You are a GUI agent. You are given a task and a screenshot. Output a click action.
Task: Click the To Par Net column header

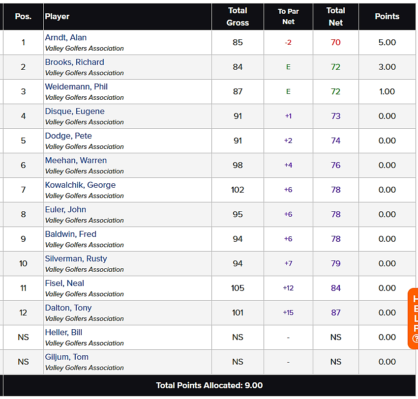tap(288, 17)
